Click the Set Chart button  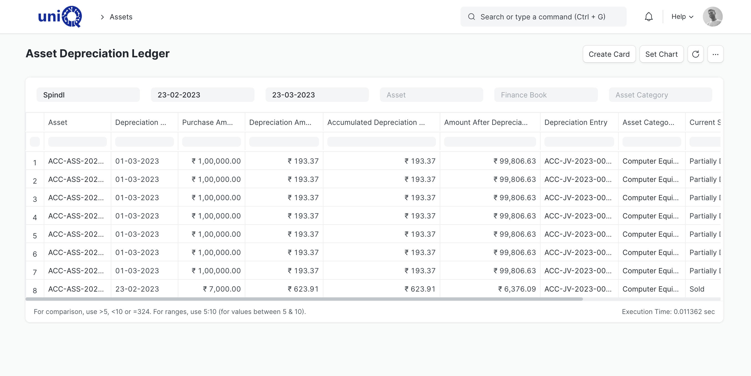tap(661, 54)
